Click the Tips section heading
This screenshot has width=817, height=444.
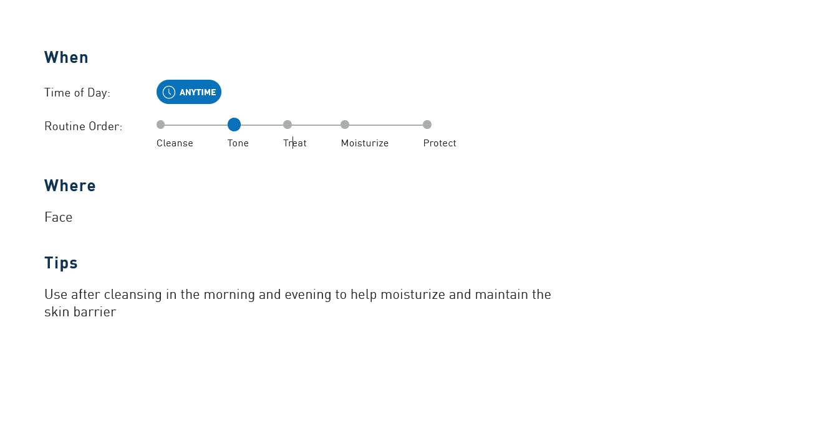point(61,263)
